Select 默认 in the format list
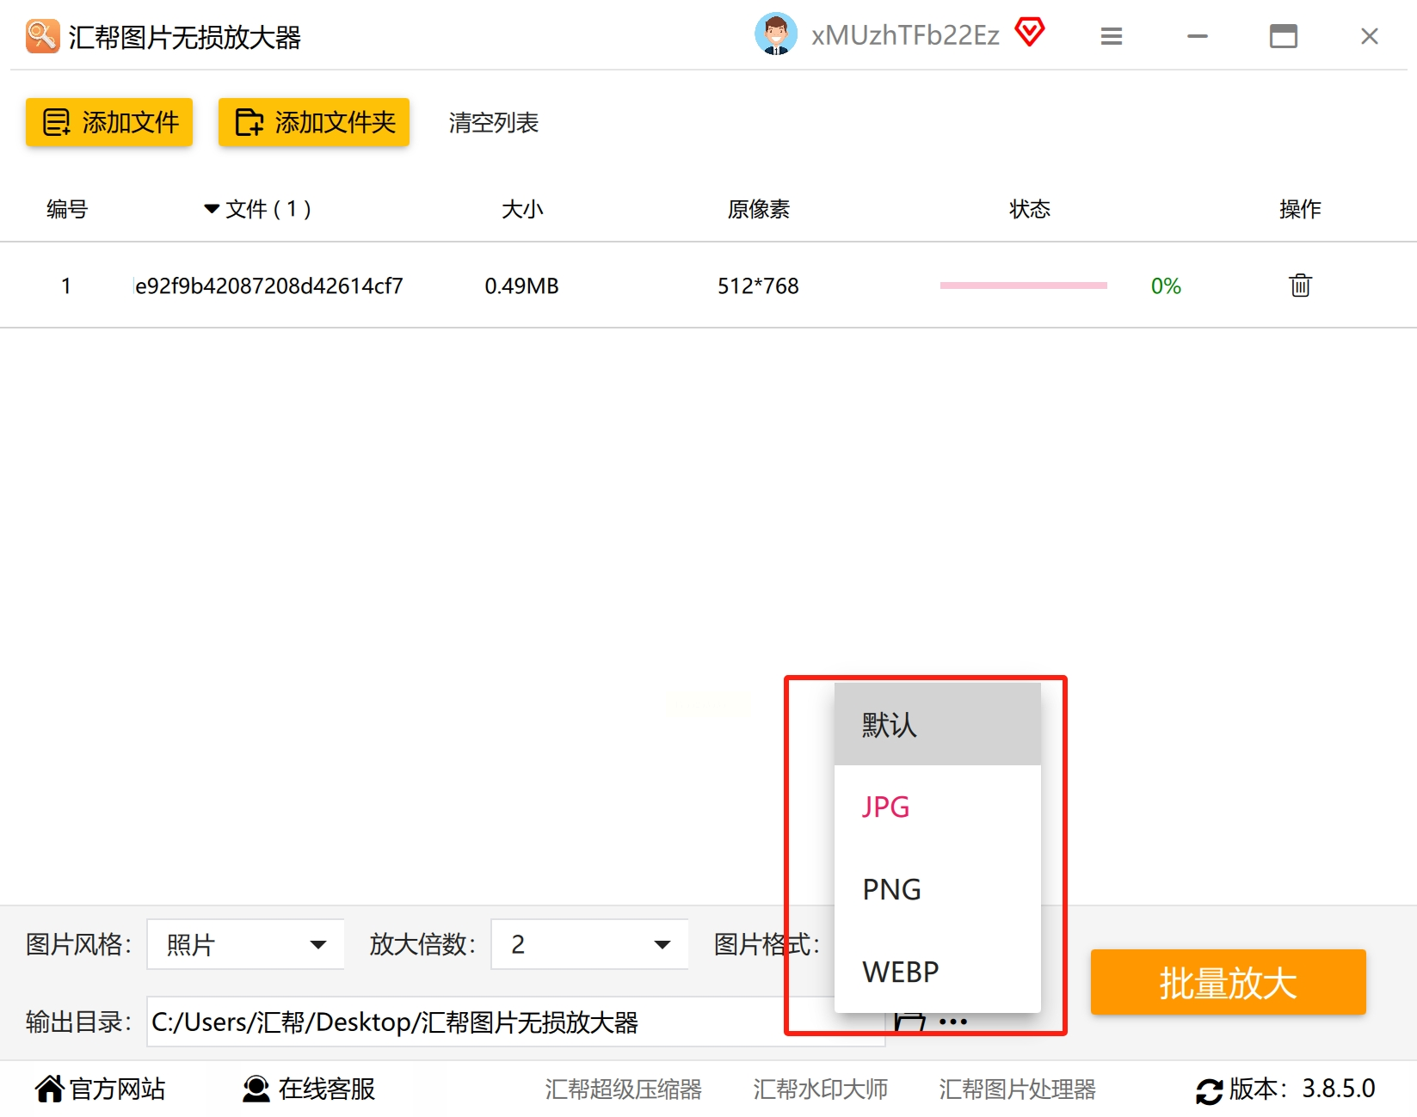 (937, 724)
